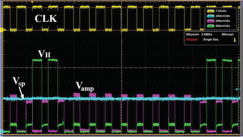Select the yellow C1 channel badge
This screenshot has width=243, height=137.
(210, 11)
